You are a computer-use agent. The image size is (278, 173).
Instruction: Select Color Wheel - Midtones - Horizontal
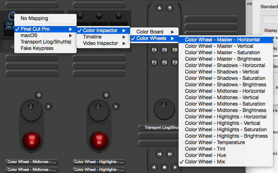click(x=226, y=91)
